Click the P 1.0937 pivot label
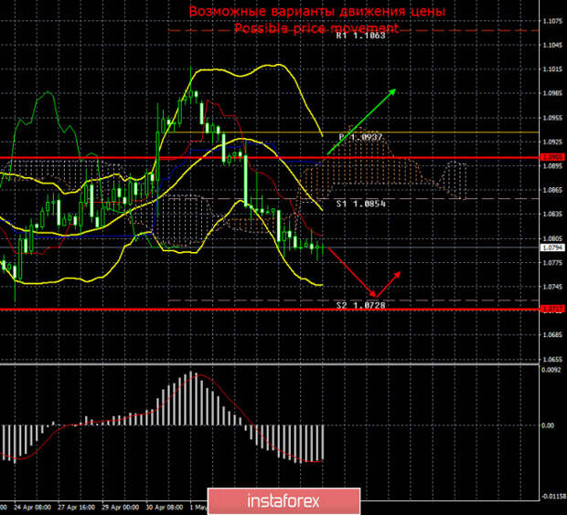The width and height of the screenshot is (567, 515). 360,137
